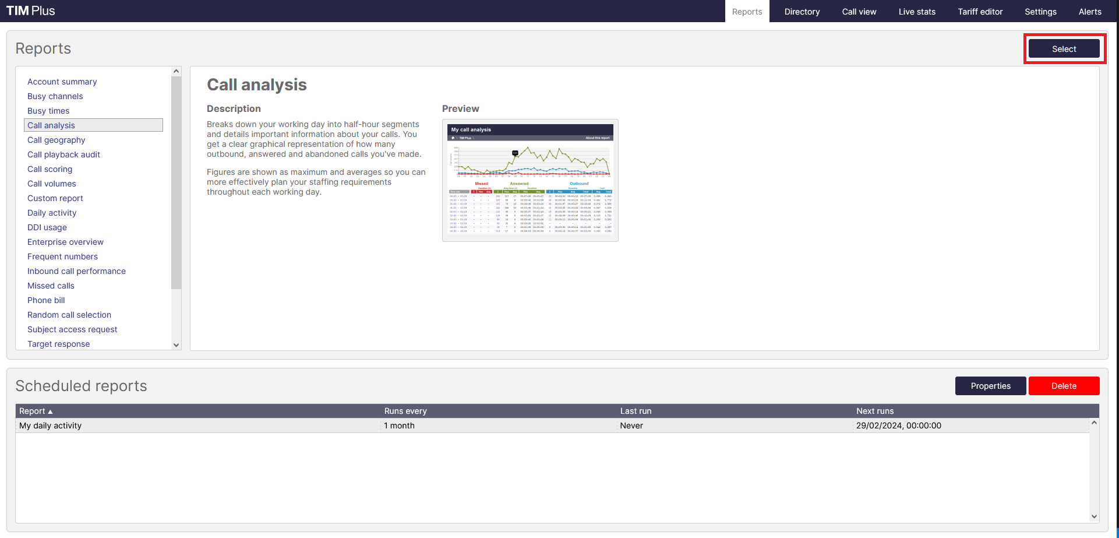Open the Call view tab

859,11
